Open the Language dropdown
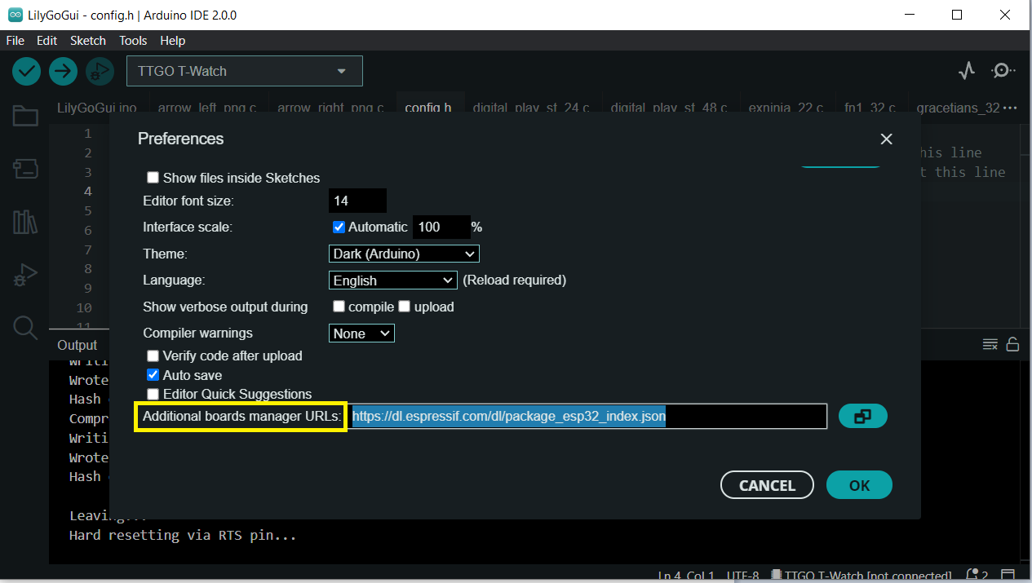This screenshot has width=1032, height=583. pyautogui.click(x=393, y=280)
